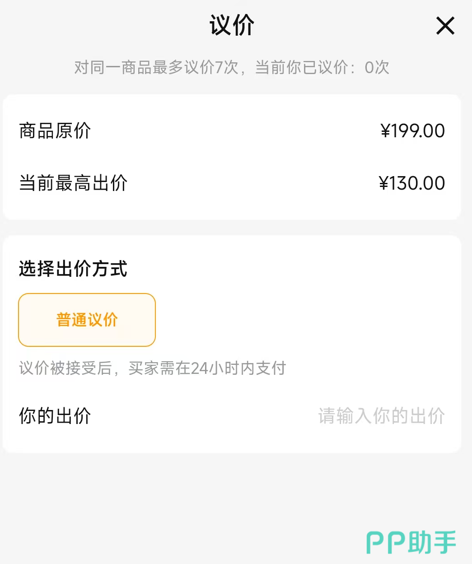This screenshot has height=564, width=472.
Task: Click the 你的出价 field label
Action: click(x=55, y=416)
